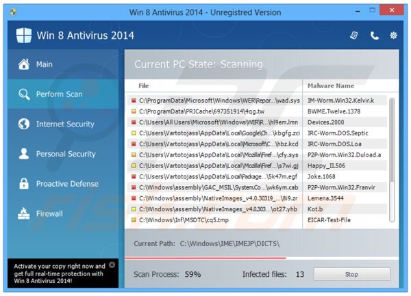This screenshot has height=296, width=411.
Task: Click the results list vertical scrollbar
Action: tap(392, 160)
